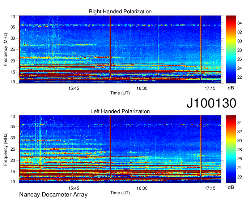
Task: Click the 20 MHz tick on the Left Handed plot
Action: click(x=13, y=160)
